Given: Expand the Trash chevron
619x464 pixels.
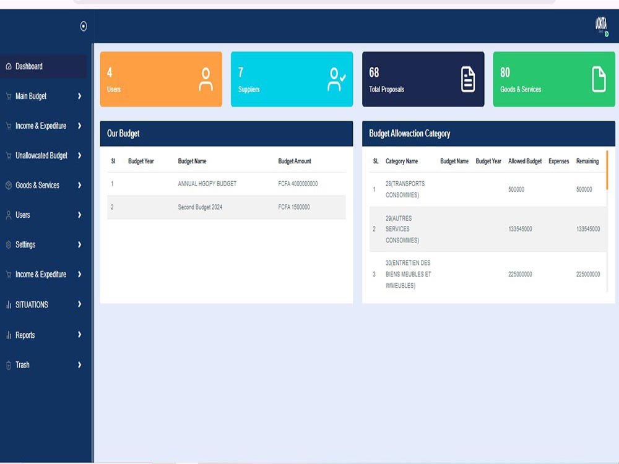Looking at the screenshot, I should tap(80, 365).
